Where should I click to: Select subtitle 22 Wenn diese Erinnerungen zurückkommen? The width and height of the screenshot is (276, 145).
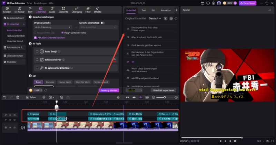151,70
